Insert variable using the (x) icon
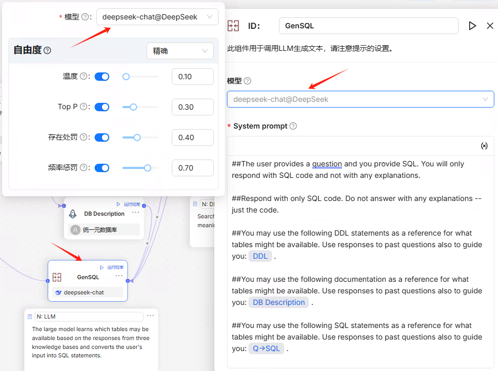The height and width of the screenshot is (371, 498). 484,146
